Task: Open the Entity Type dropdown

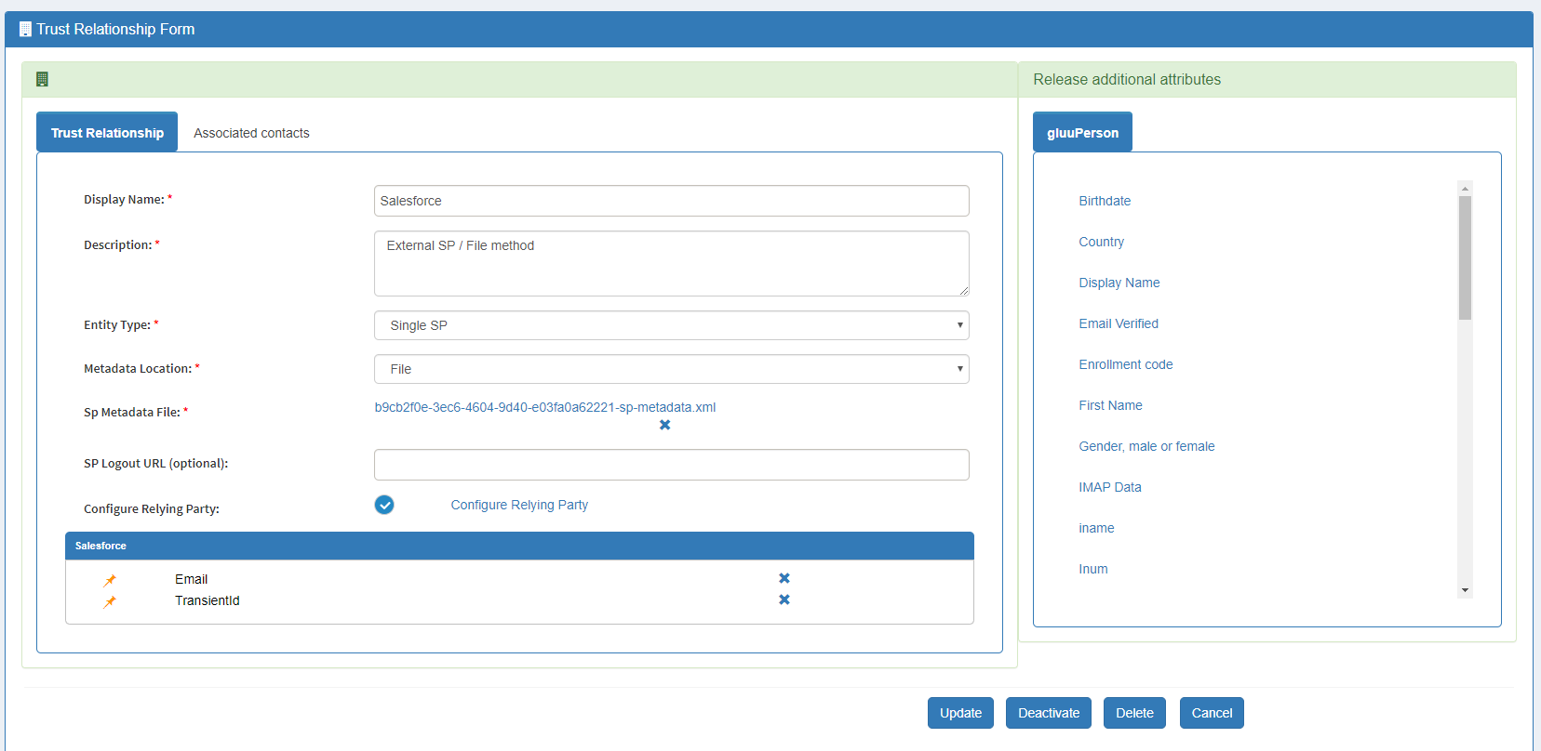Action: pyautogui.click(x=671, y=325)
